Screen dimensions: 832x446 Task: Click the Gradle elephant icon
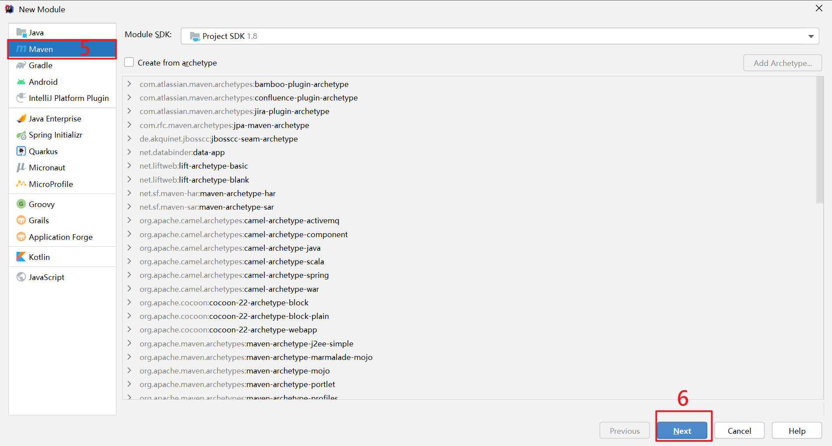coord(21,65)
